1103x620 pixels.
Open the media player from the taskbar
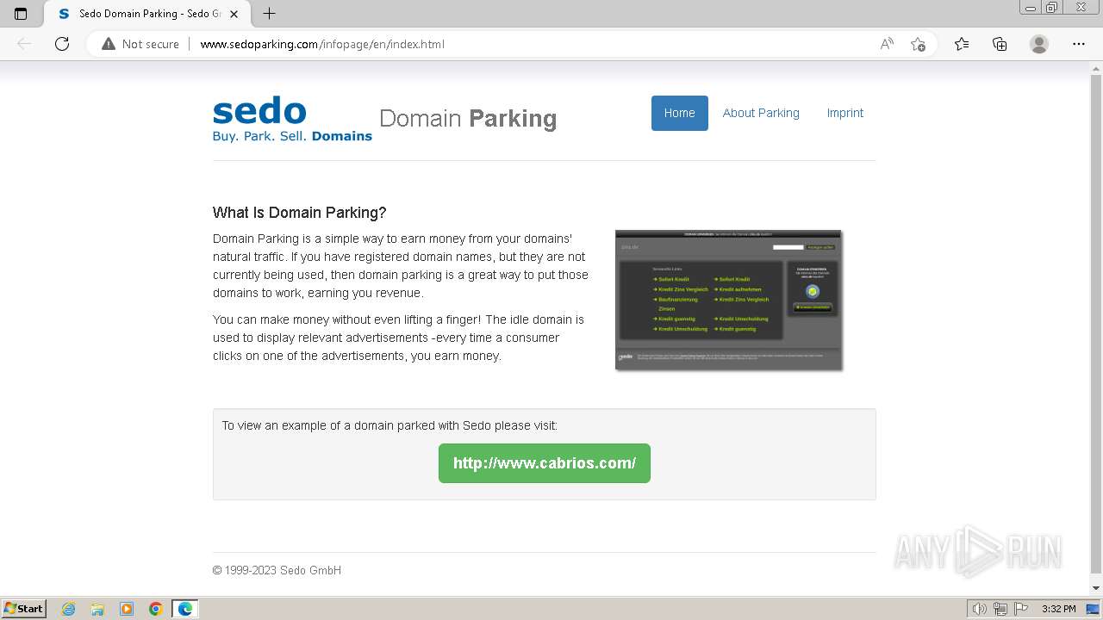pos(127,609)
